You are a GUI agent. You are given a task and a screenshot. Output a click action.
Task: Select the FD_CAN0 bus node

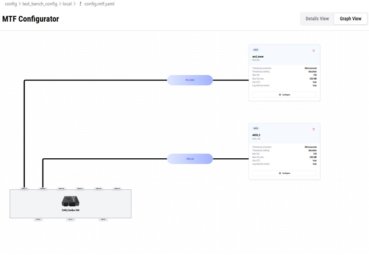(190, 80)
